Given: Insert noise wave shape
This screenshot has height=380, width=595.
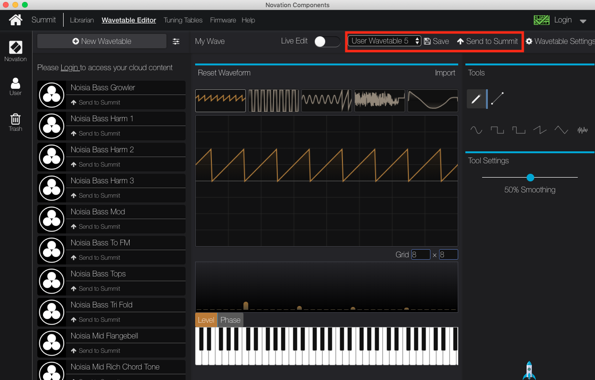Looking at the screenshot, I should (x=583, y=129).
